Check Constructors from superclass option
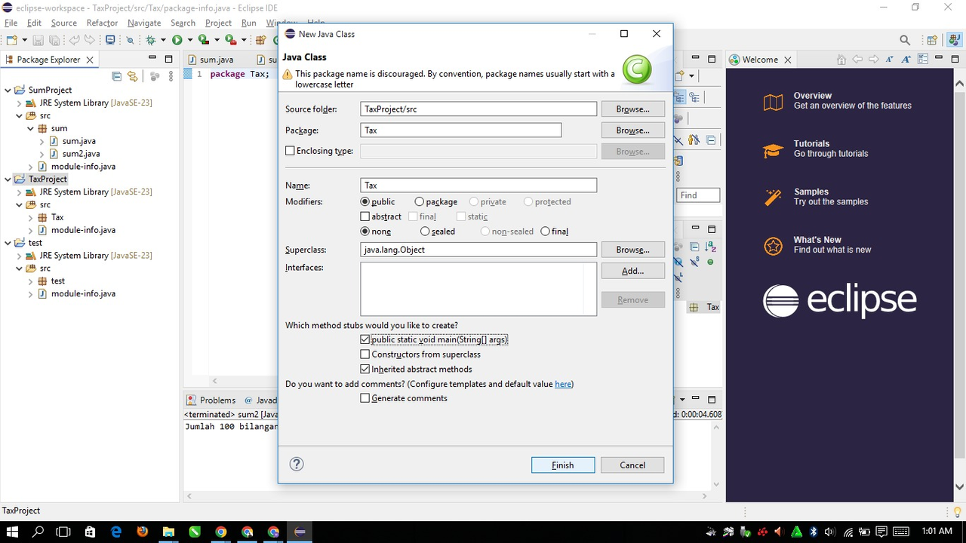The image size is (966, 543). coord(365,354)
